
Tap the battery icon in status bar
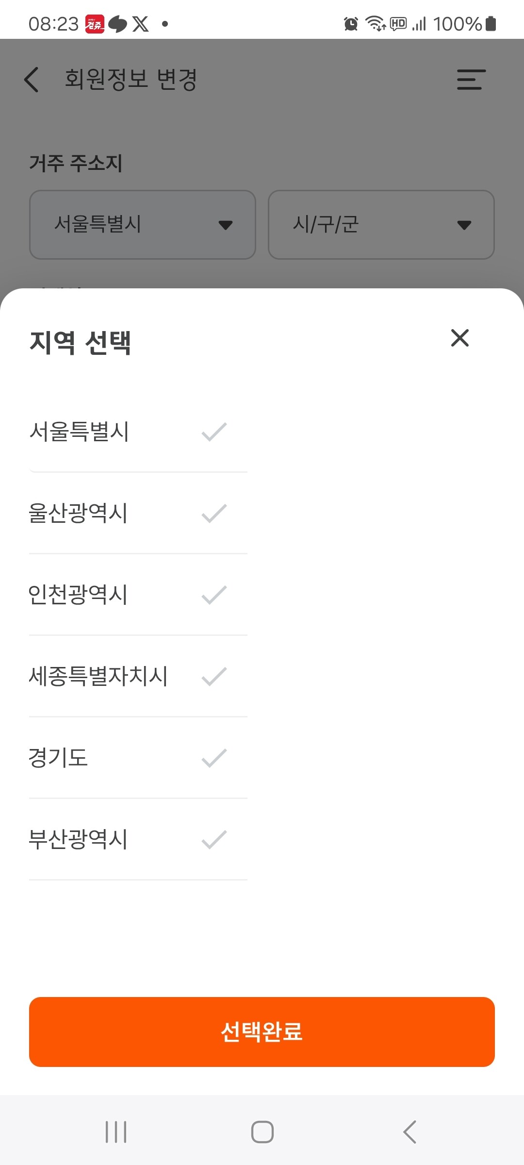(x=491, y=23)
